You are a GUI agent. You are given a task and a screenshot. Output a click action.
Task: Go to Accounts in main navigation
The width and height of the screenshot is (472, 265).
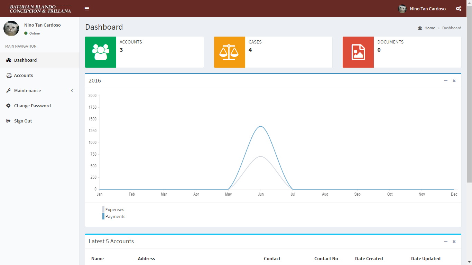tap(40, 75)
